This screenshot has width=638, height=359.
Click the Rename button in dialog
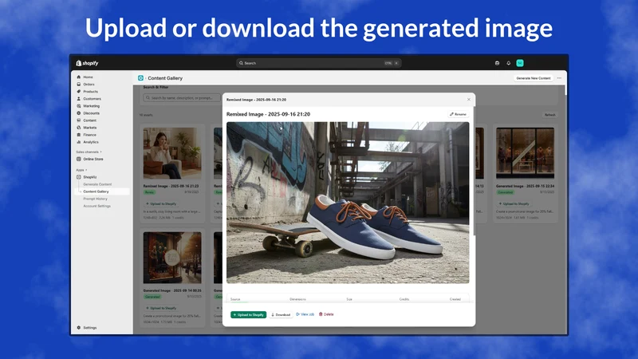[x=458, y=114]
